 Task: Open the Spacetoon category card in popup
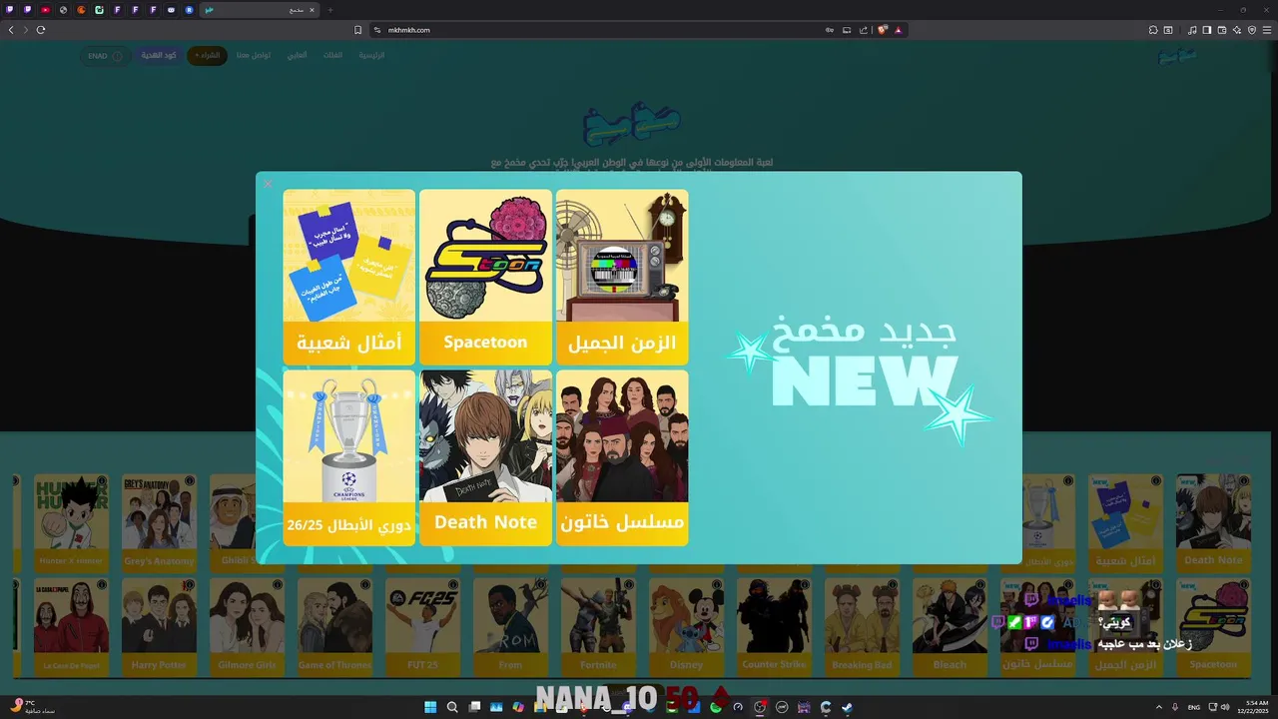485,277
